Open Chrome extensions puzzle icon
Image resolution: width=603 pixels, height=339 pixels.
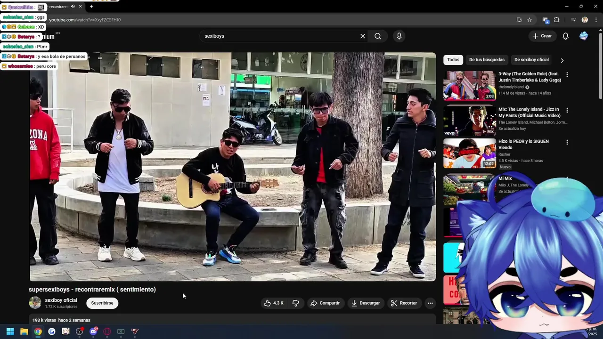557,20
